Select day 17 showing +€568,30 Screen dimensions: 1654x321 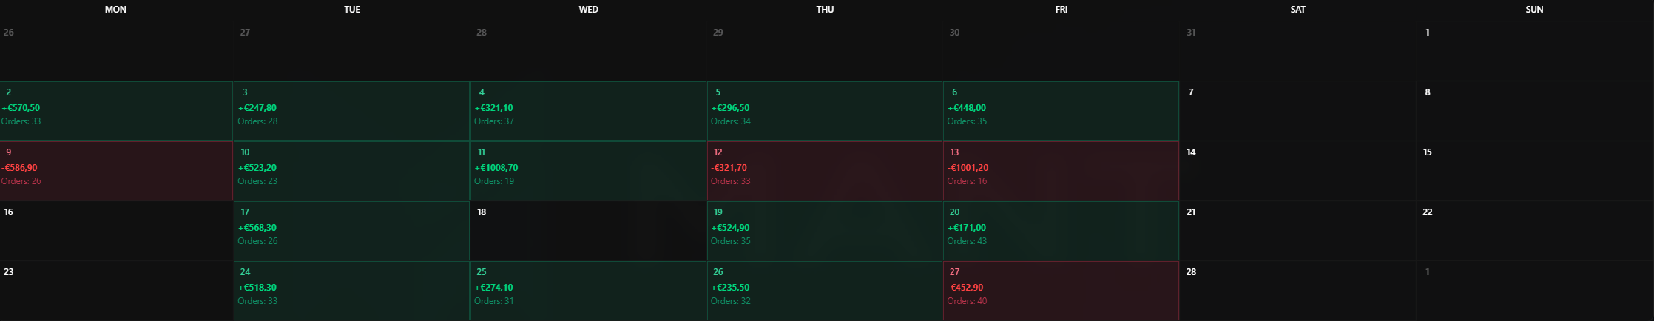pyautogui.click(x=352, y=231)
